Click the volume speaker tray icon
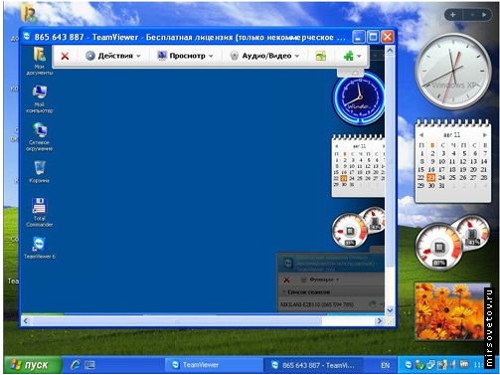The height and width of the screenshot is (375, 500). [452, 365]
